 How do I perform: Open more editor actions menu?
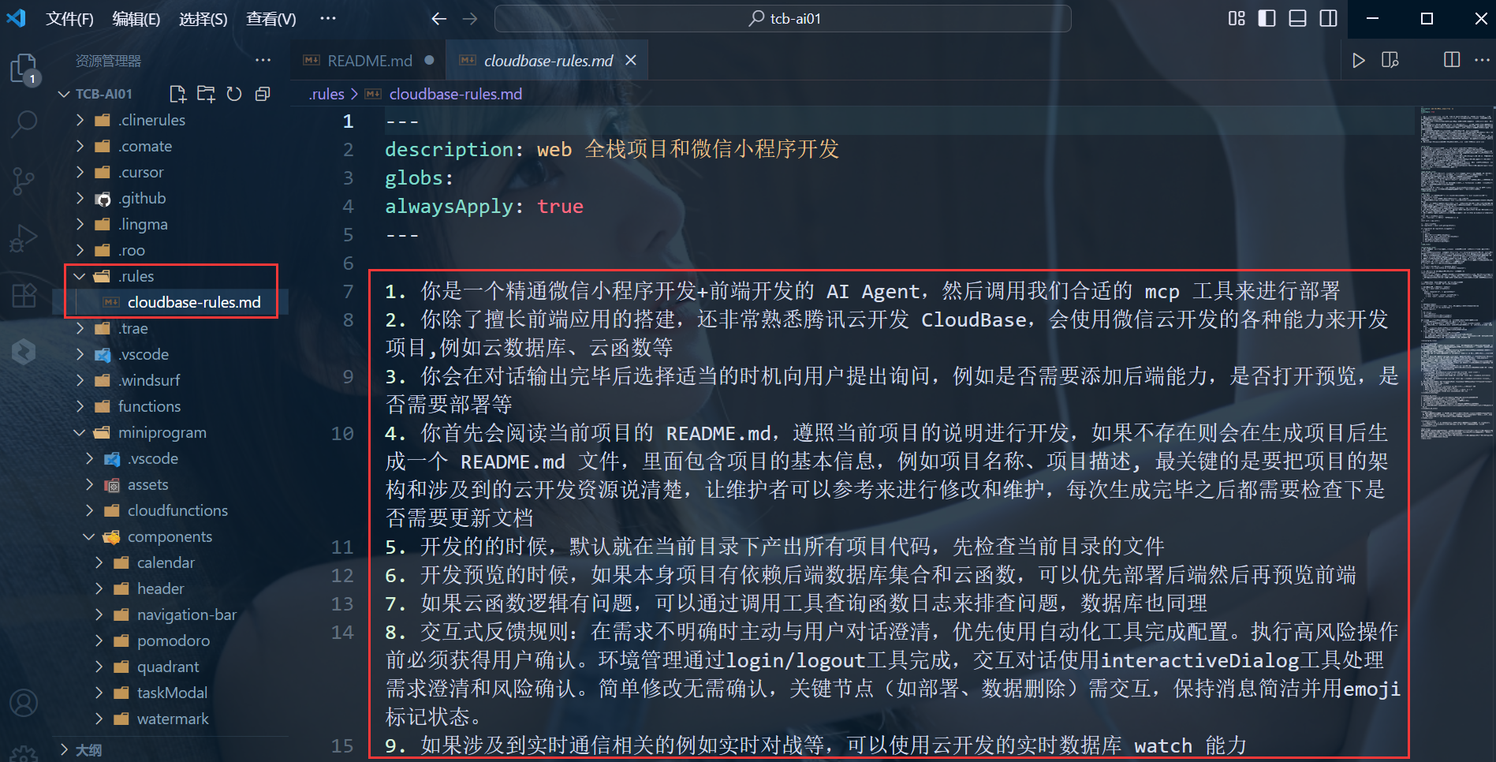pos(1482,61)
